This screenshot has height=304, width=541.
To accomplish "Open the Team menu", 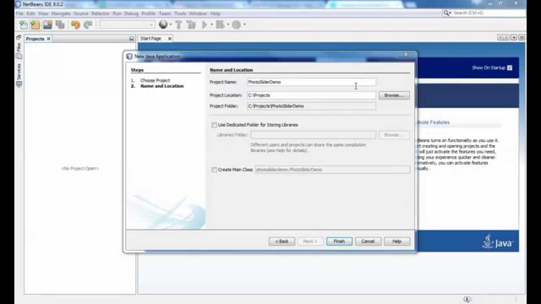I will pyautogui.click(x=165, y=14).
